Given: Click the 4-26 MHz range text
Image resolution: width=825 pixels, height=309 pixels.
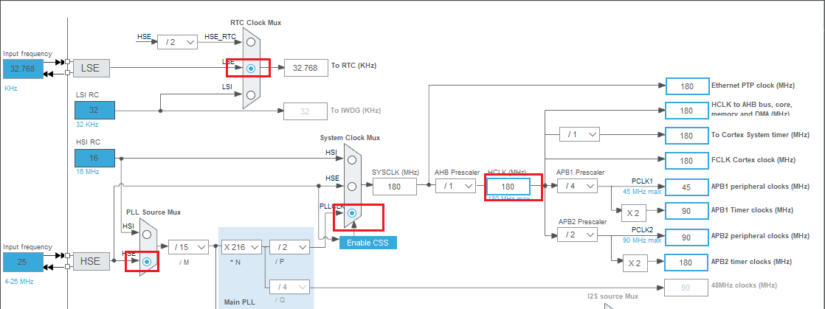Looking at the screenshot, I should [19, 282].
